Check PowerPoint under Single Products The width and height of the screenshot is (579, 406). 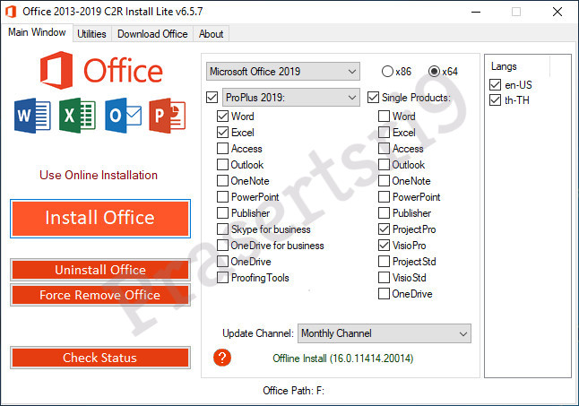click(384, 197)
